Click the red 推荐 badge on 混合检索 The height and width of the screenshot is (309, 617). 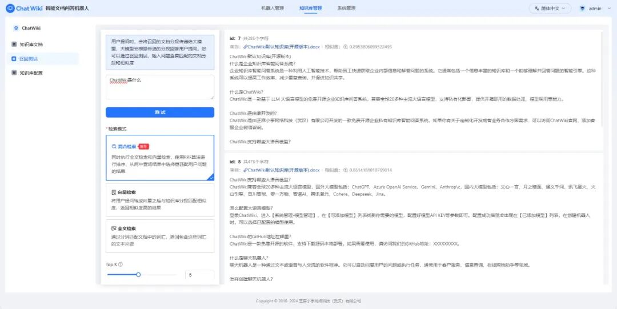tap(143, 146)
